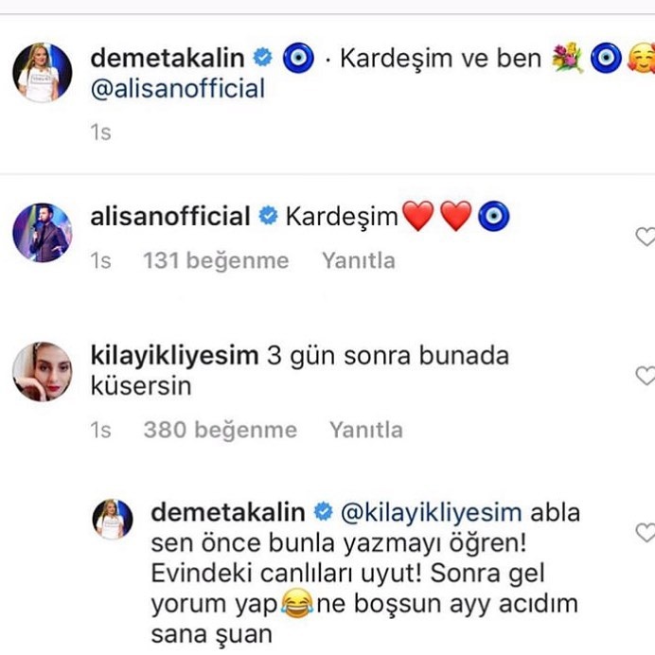Open demetakalin's profile picture in post caption

[43, 72]
